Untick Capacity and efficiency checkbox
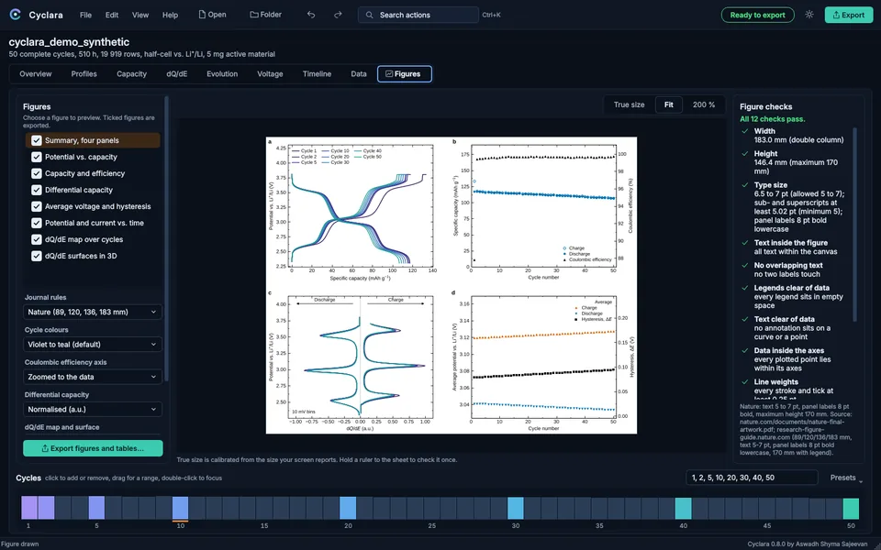Image resolution: width=881 pixels, height=550 pixels. pos(37,173)
